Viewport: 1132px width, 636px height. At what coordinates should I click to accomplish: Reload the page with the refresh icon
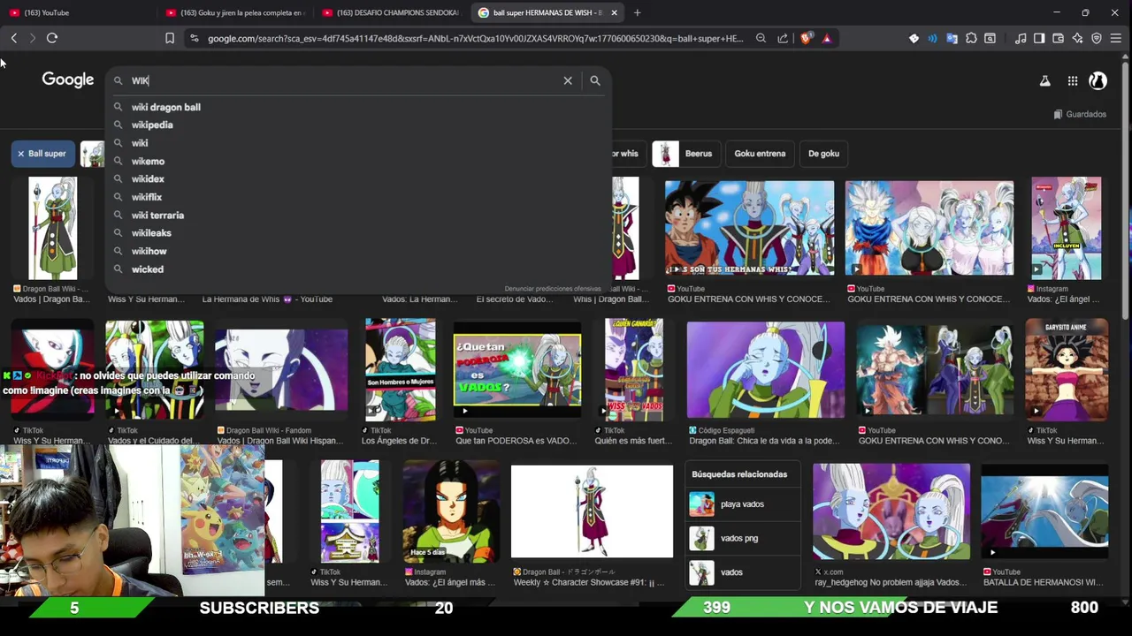(52, 38)
